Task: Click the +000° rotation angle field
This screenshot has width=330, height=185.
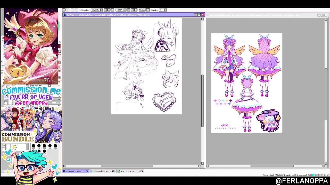Action: (119, 10)
